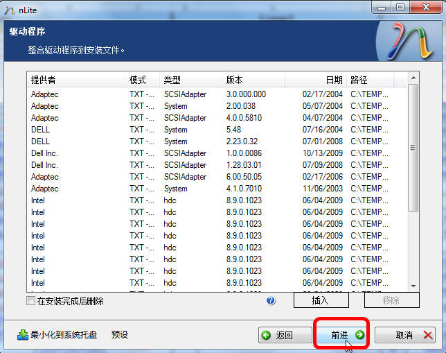The image size is (446, 353).
Task: Click the date 02/17/2006 cell
Action: (322, 177)
